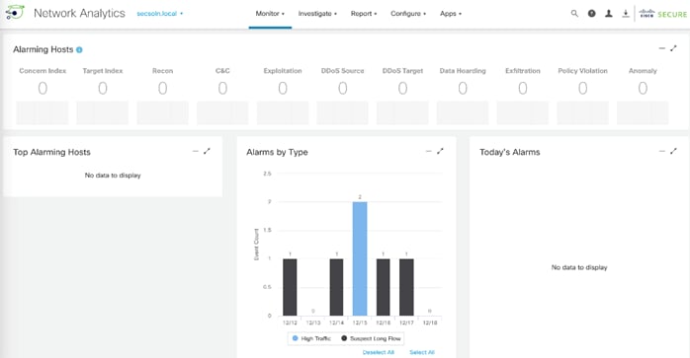This screenshot has height=358, width=690.
Task: Click the Concern Index count
Action: click(x=43, y=89)
